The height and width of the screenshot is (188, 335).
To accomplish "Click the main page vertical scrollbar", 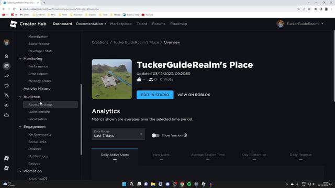I will [x=334, y=66].
